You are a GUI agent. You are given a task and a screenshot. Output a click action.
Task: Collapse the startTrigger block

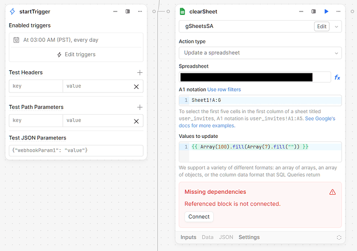115,11
